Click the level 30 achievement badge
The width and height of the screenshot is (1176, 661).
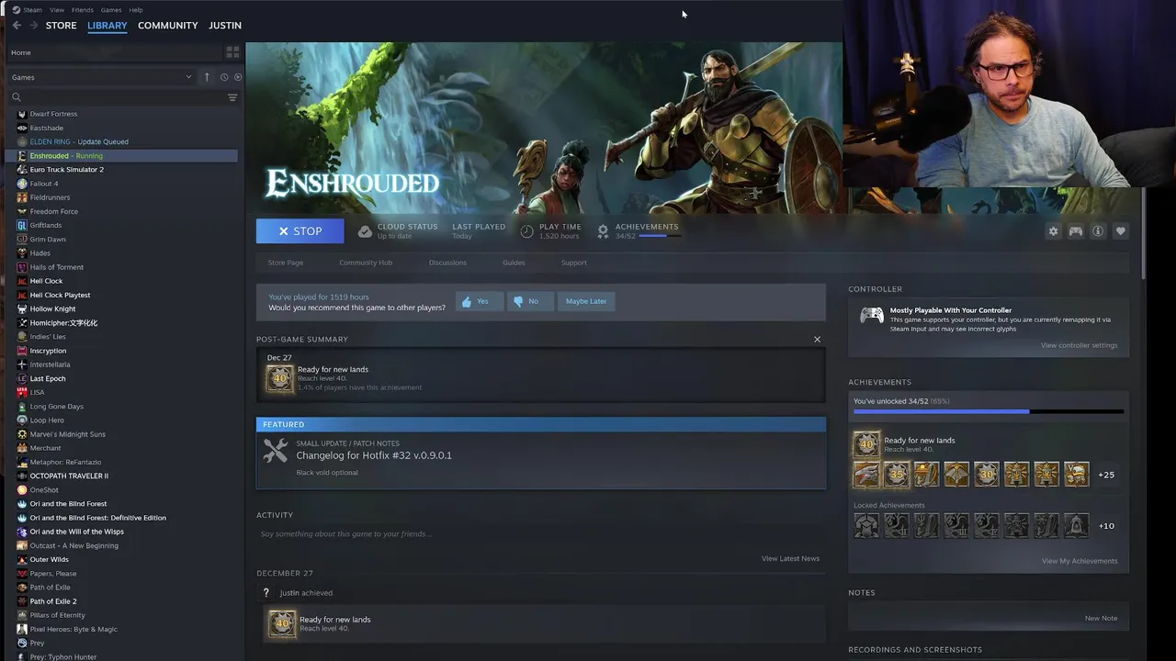tap(986, 475)
